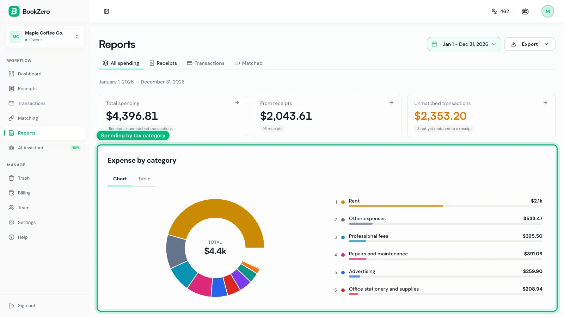Image resolution: width=564 pixels, height=317 pixels.
Task: Switch to the Transactions report tab
Action: click(x=206, y=63)
